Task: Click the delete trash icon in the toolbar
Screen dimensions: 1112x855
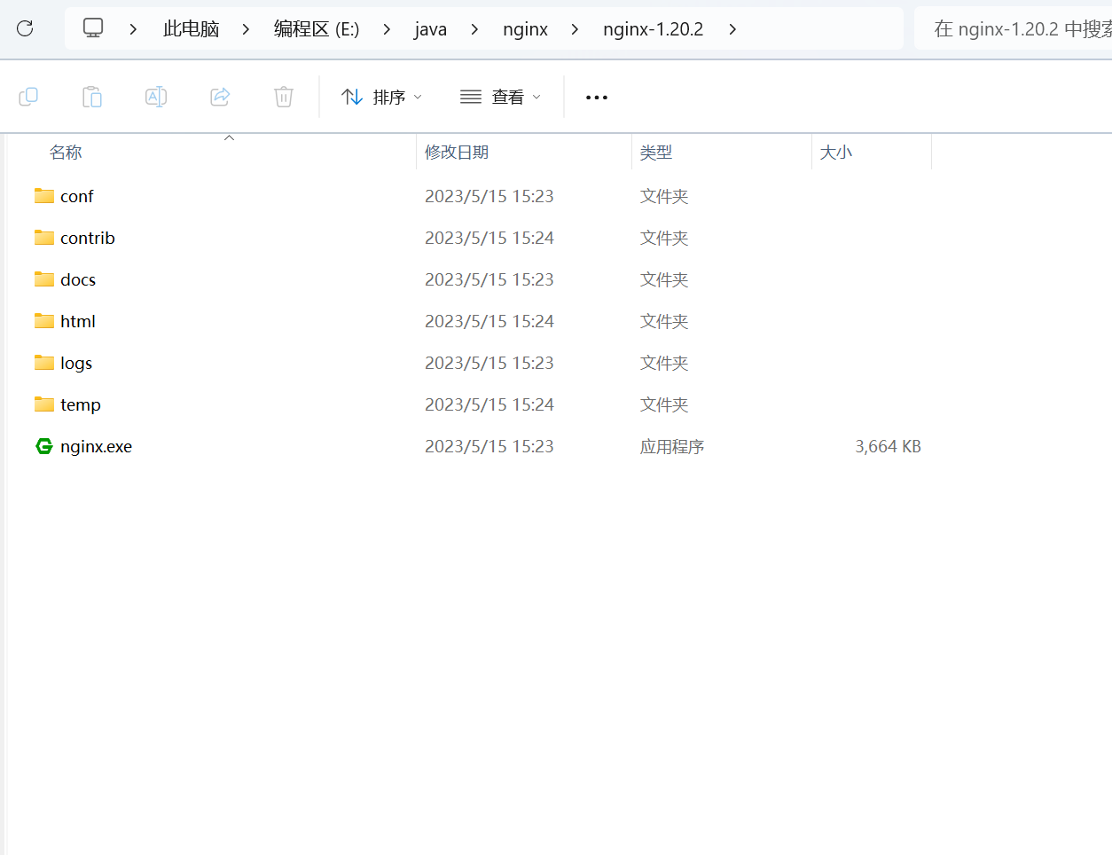Action: (284, 97)
